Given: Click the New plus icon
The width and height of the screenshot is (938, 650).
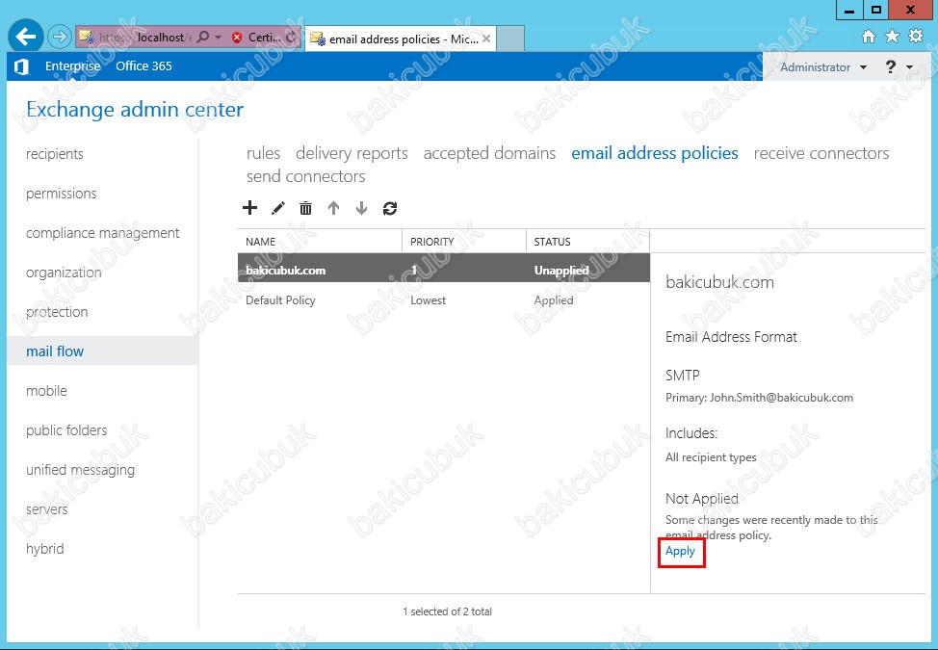Looking at the screenshot, I should point(249,208).
